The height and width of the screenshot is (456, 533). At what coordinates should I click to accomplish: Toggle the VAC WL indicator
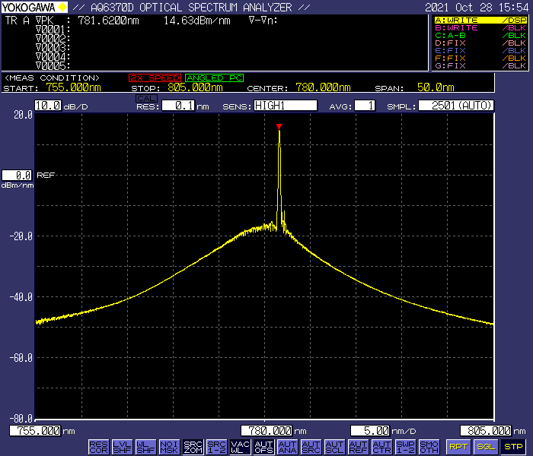[241, 447]
